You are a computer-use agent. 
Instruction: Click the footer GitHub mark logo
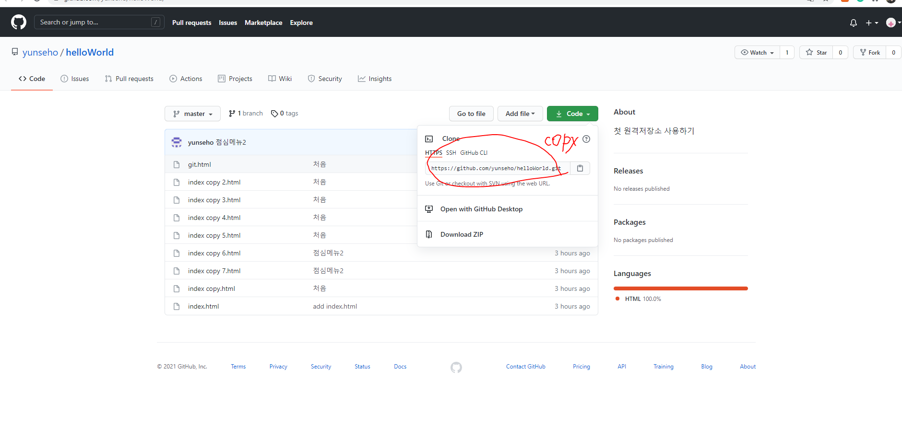pos(456,368)
